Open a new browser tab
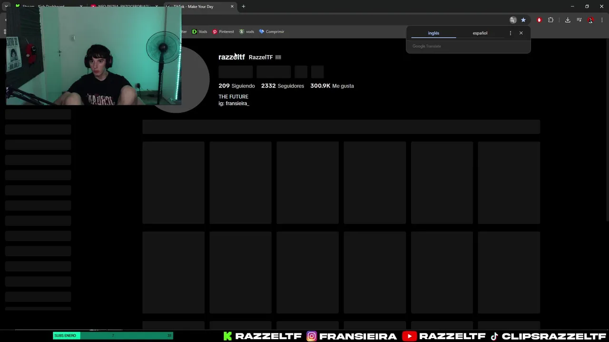This screenshot has height=342, width=609. click(x=244, y=7)
